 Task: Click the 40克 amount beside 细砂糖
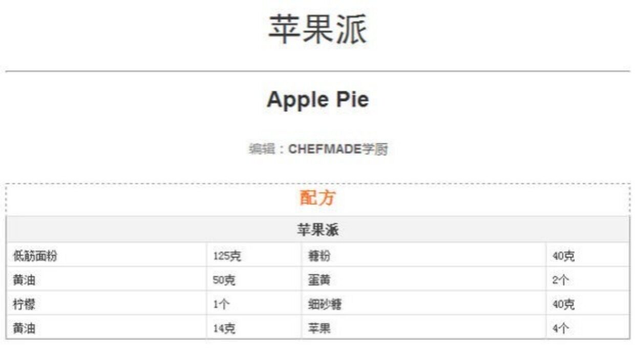click(x=563, y=304)
